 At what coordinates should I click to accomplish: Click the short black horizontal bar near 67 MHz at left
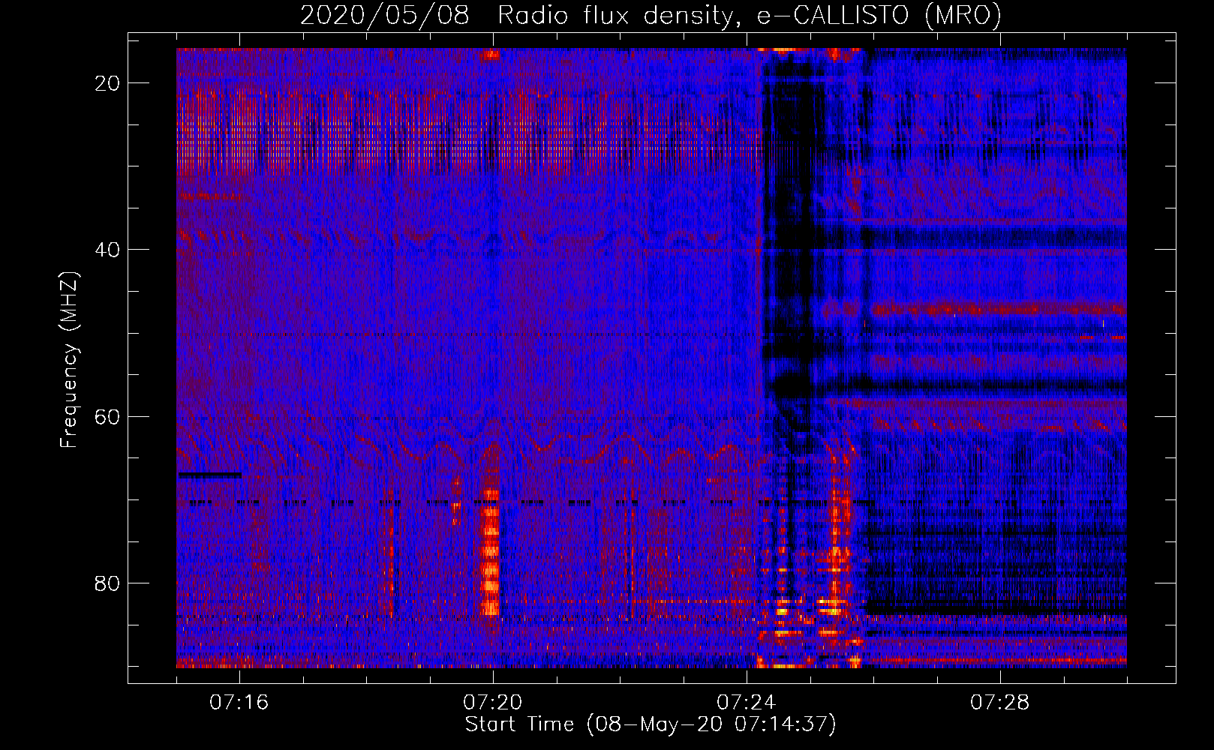209,475
